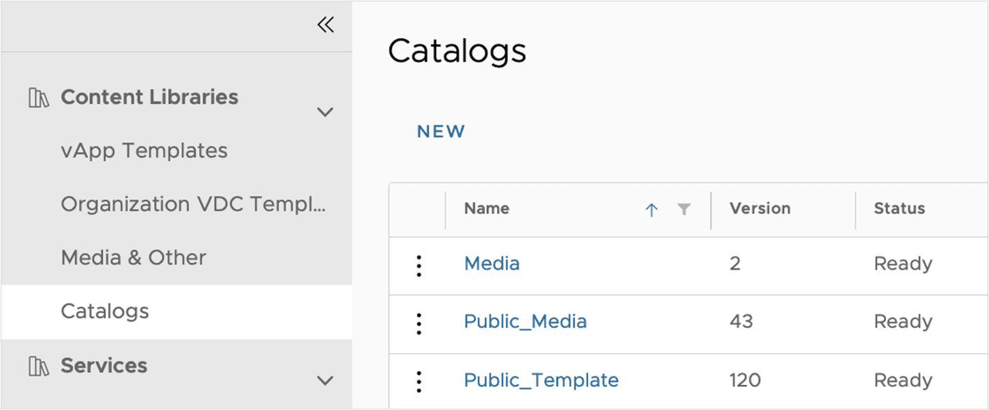Viewport: 989px width, 410px height.
Task: Open actions menu for Media catalog
Action: (x=418, y=266)
